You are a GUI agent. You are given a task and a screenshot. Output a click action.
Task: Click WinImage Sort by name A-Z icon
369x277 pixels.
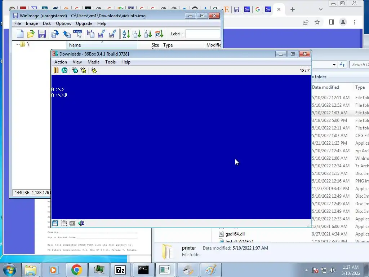tap(126, 34)
